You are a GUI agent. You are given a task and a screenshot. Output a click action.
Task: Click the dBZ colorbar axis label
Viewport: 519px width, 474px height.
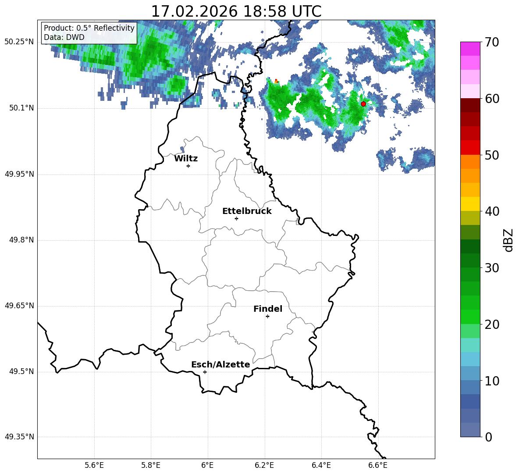pos(509,240)
